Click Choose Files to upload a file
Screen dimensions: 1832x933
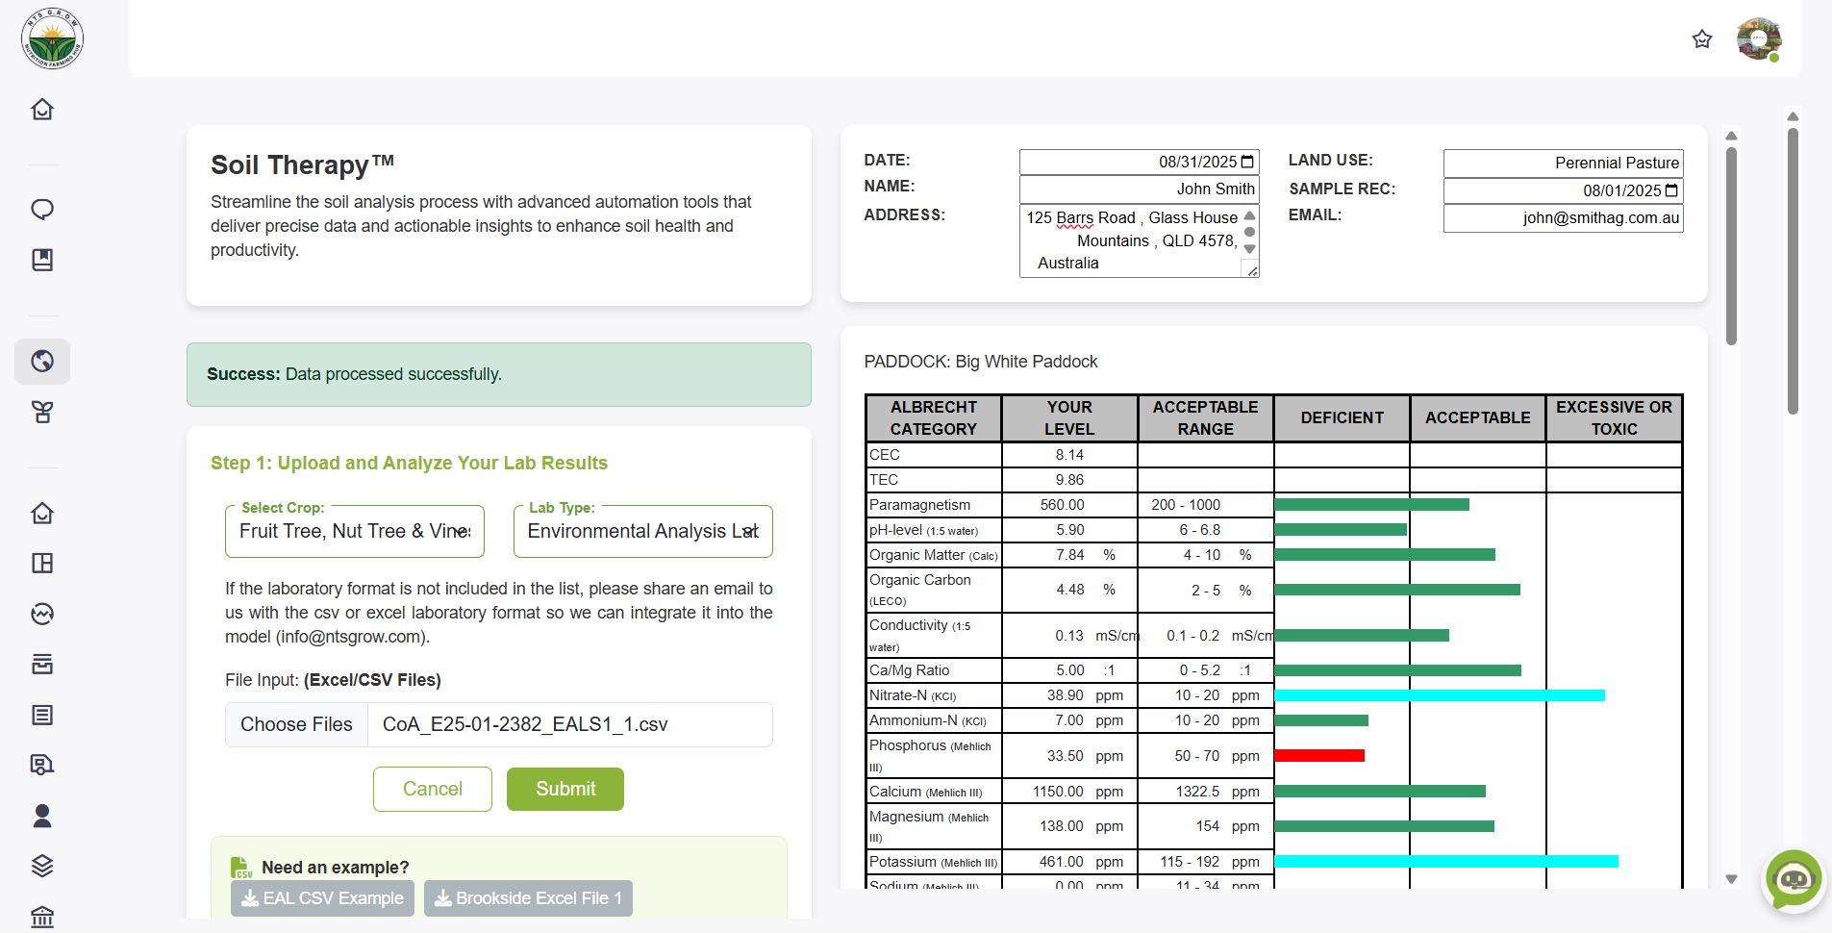click(x=296, y=724)
